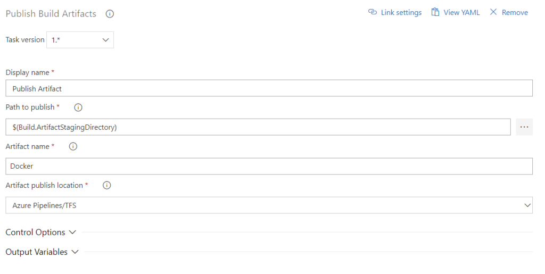Click the Link settings link
This screenshot has height=274, width=545.
click(401, 12)
